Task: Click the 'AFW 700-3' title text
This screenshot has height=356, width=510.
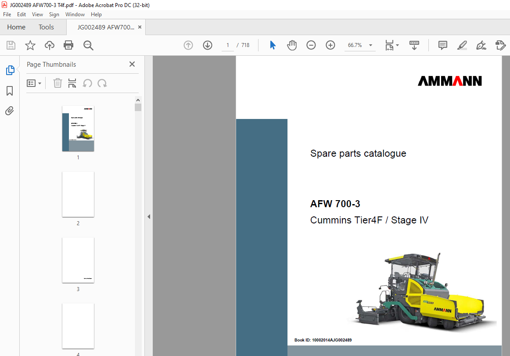Action: click(x=335, y=204)
